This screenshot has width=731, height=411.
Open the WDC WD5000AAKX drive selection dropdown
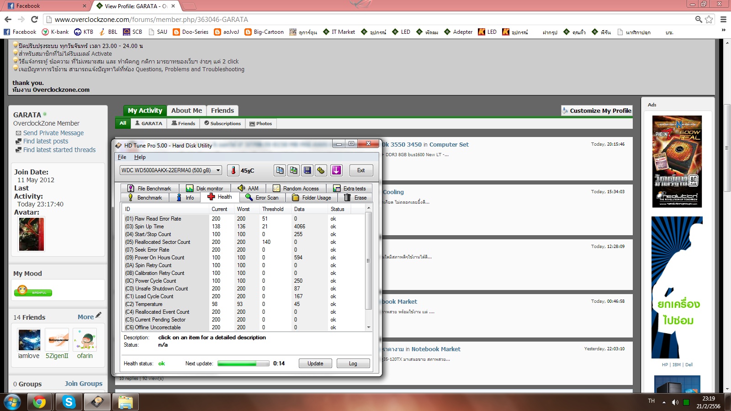[171, 170]
